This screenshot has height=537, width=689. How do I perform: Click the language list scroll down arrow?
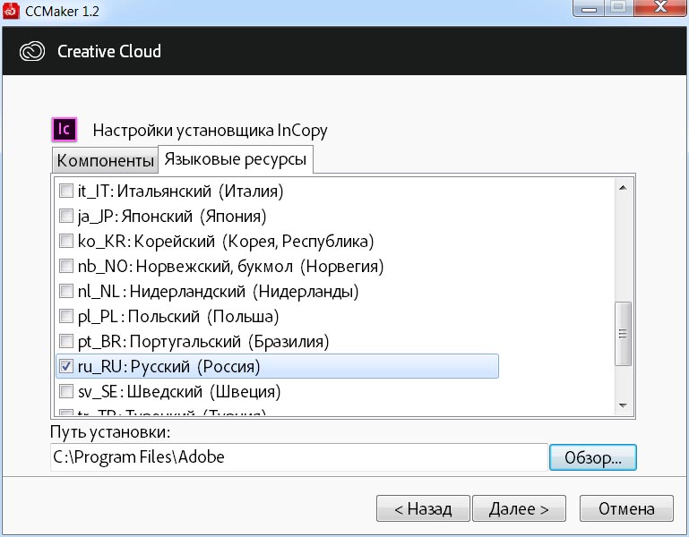(x=623, y=405)
